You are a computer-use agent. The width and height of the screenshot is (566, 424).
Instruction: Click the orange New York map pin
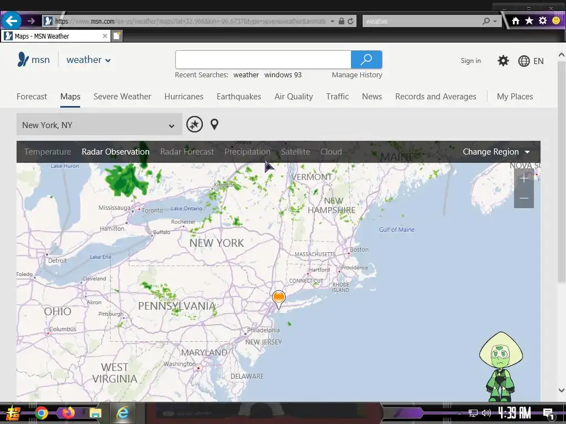pyautogui.click(x=279, y=300)
